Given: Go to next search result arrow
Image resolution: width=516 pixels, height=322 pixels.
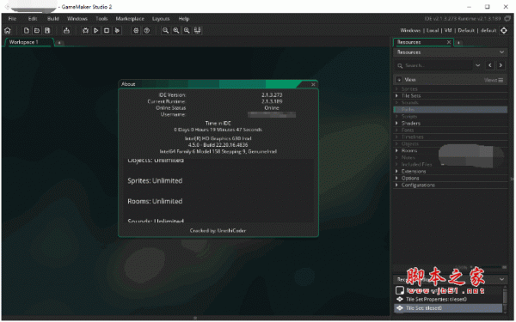Looking at the screenshot, I should tap(501, 65).
